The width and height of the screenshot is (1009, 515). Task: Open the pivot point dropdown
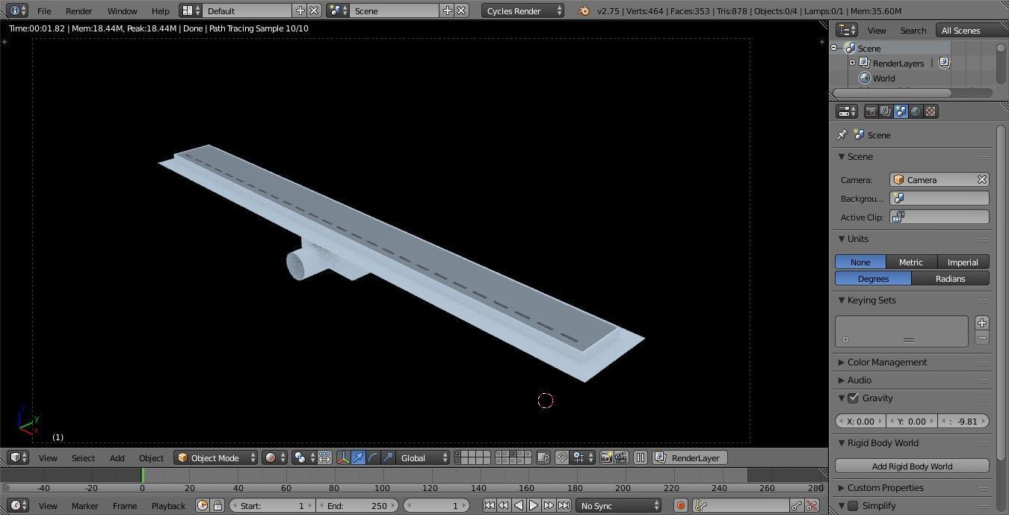pyautogui.click(x=303, y=457)
